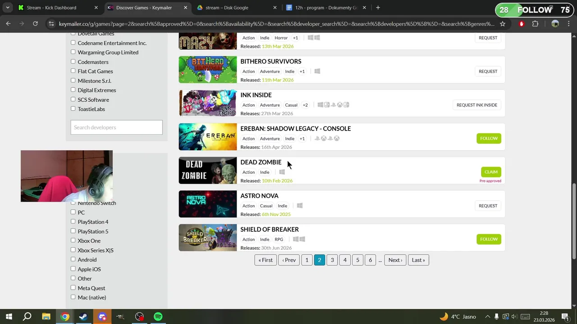Open the DEAD ZOMBIE title link
This screenshot has height=324, width=577.
pyautogui.click(x=261, y=162)
